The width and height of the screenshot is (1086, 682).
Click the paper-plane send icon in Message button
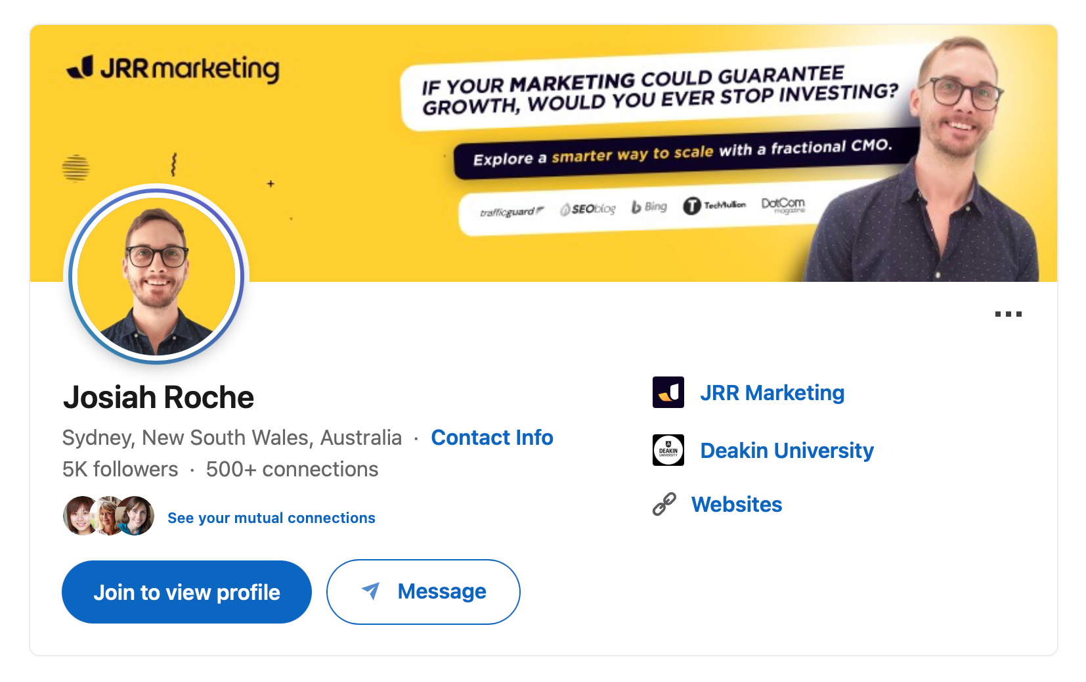click(370, 591)
